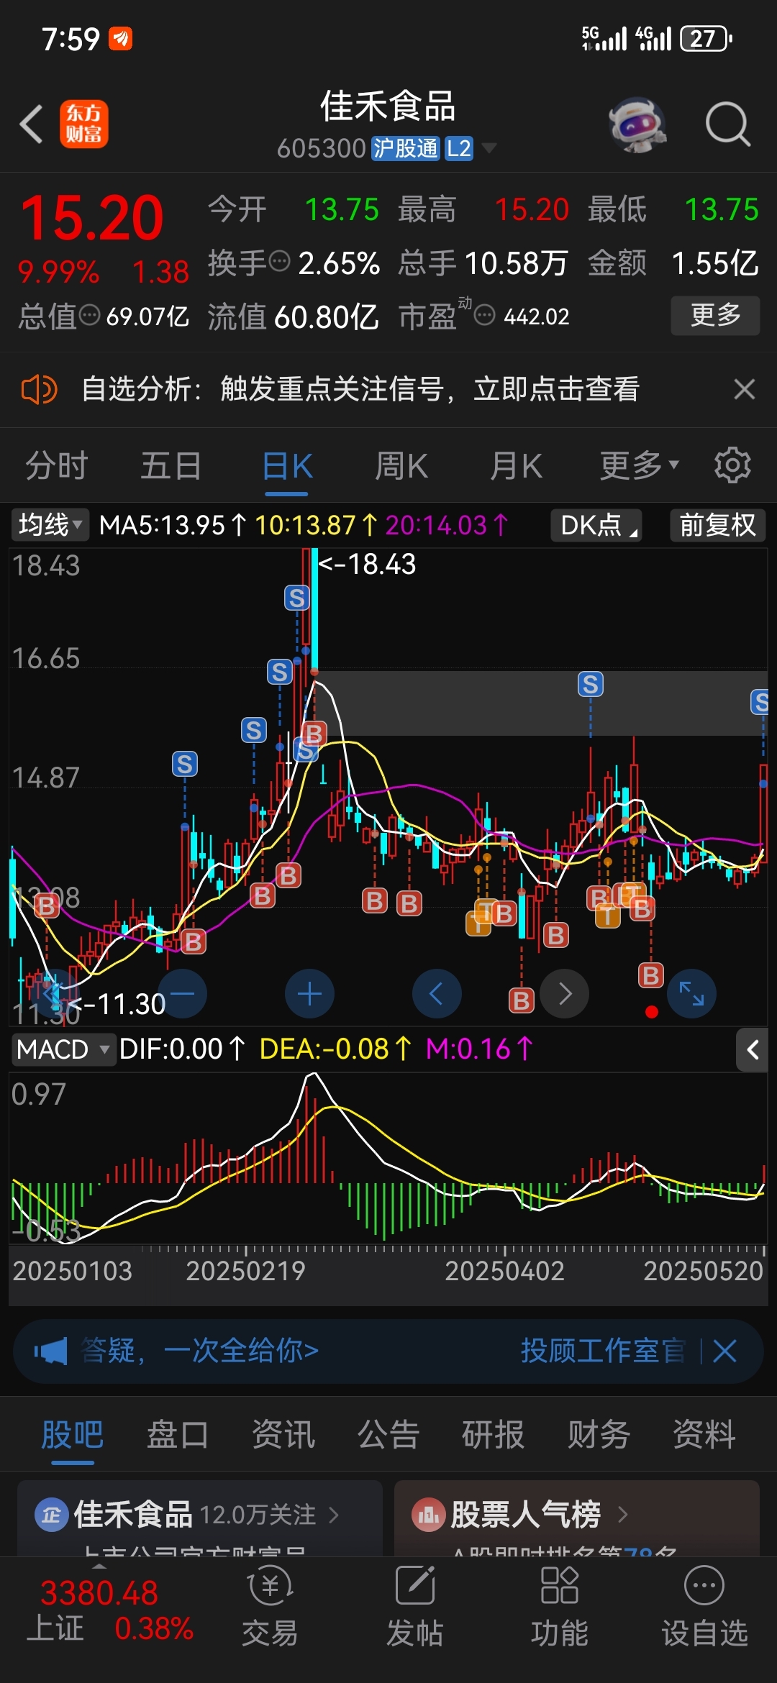The image size is (777, 1683).
Task: Switch to the 月K chart tab
Action: pos(515,465)
